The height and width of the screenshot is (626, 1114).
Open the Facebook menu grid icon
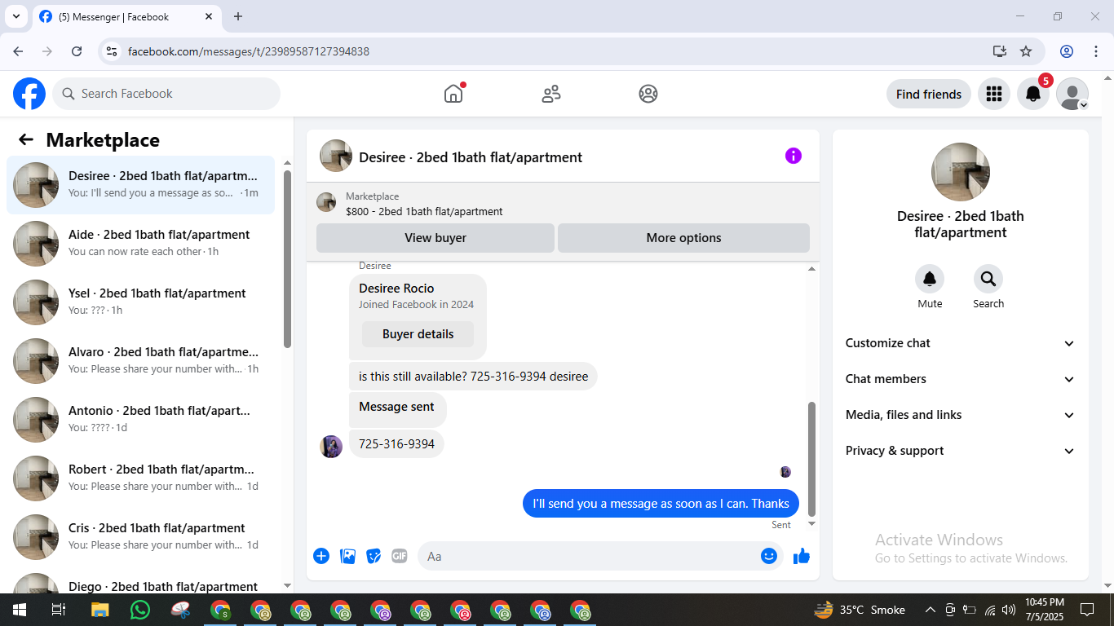993,94
